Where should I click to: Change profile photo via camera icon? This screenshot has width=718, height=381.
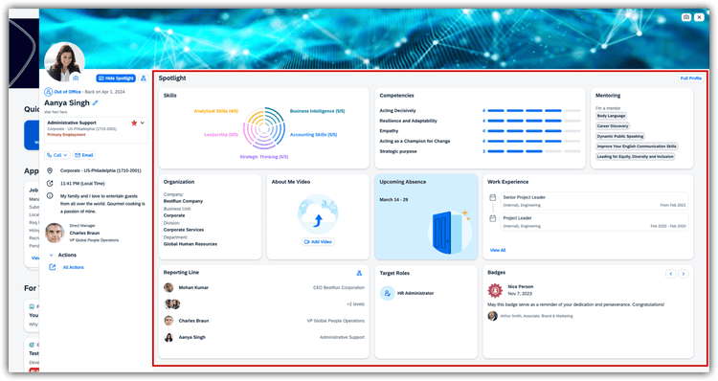click(76, 78)
